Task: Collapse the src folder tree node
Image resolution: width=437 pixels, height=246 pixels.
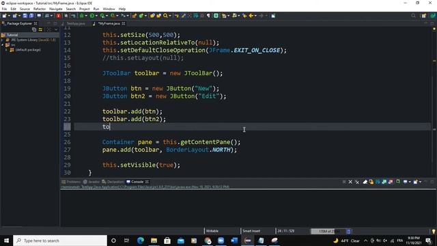Action: [x=3, y=44]
